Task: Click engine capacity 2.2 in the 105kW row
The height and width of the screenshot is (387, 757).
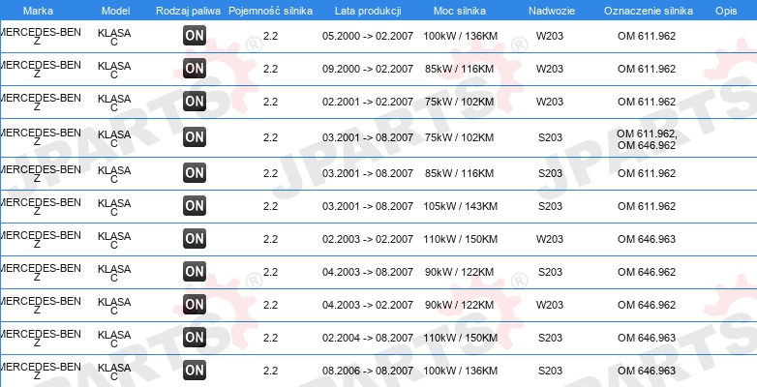Action: pos(270,206)
